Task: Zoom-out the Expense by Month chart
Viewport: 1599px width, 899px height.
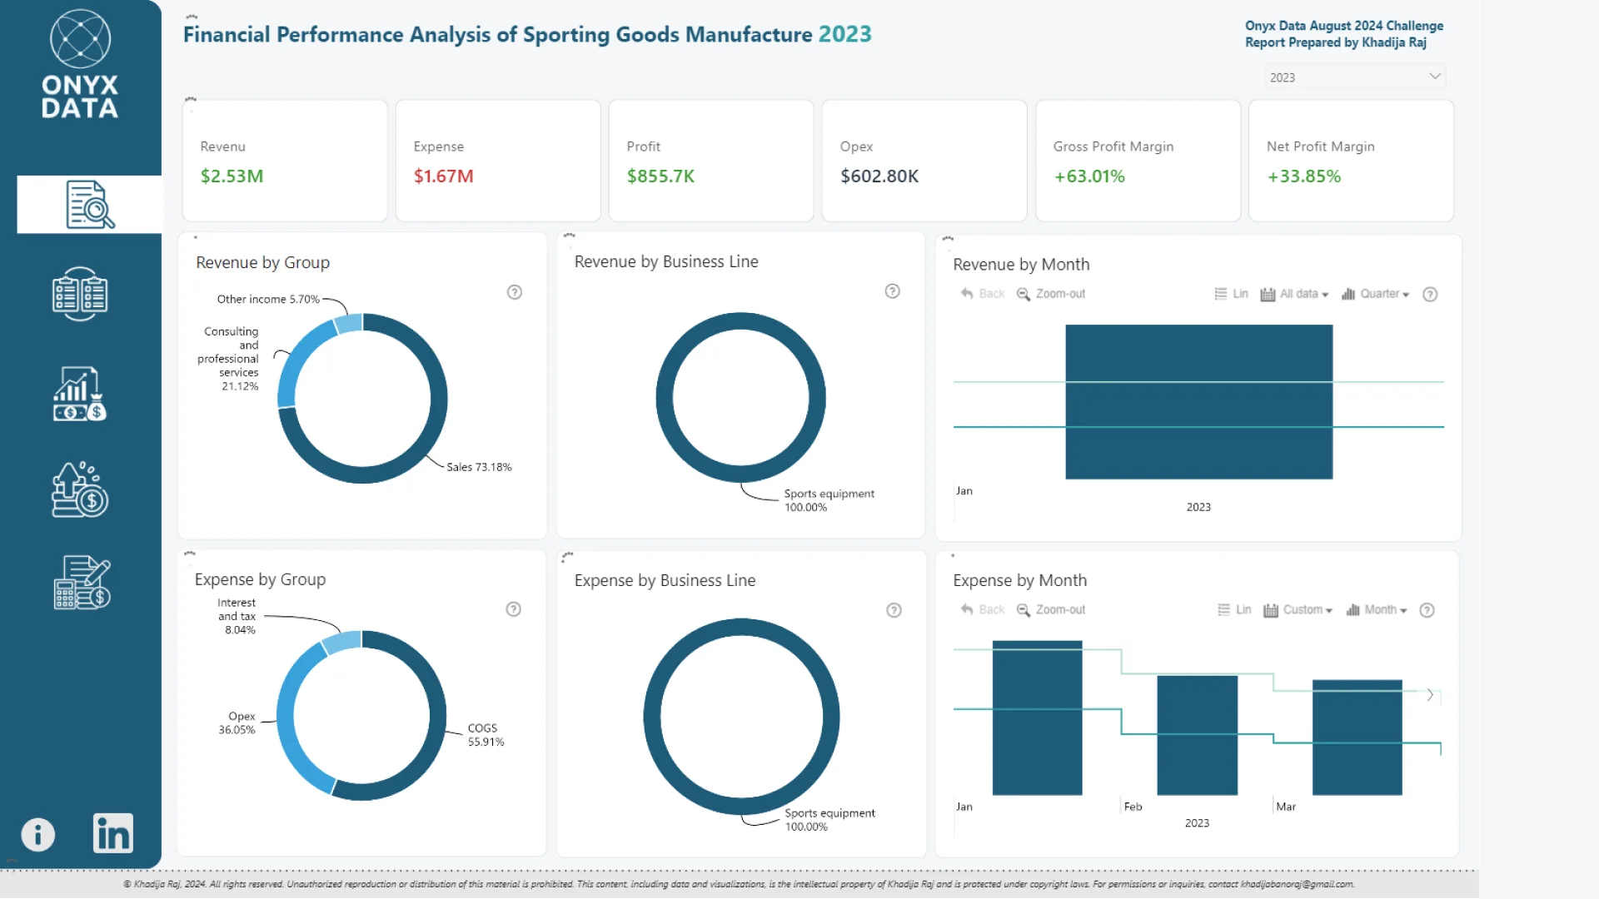Action: coord(1051,609)
